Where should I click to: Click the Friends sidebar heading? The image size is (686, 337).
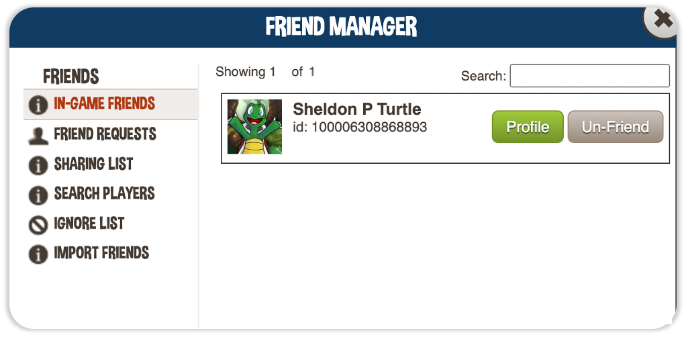pos(71,77)
